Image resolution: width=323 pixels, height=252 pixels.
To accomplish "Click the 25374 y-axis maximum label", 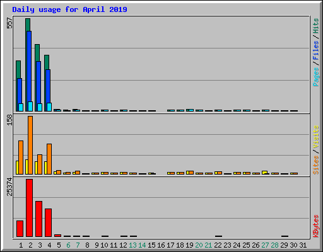I will pos(9,186).
